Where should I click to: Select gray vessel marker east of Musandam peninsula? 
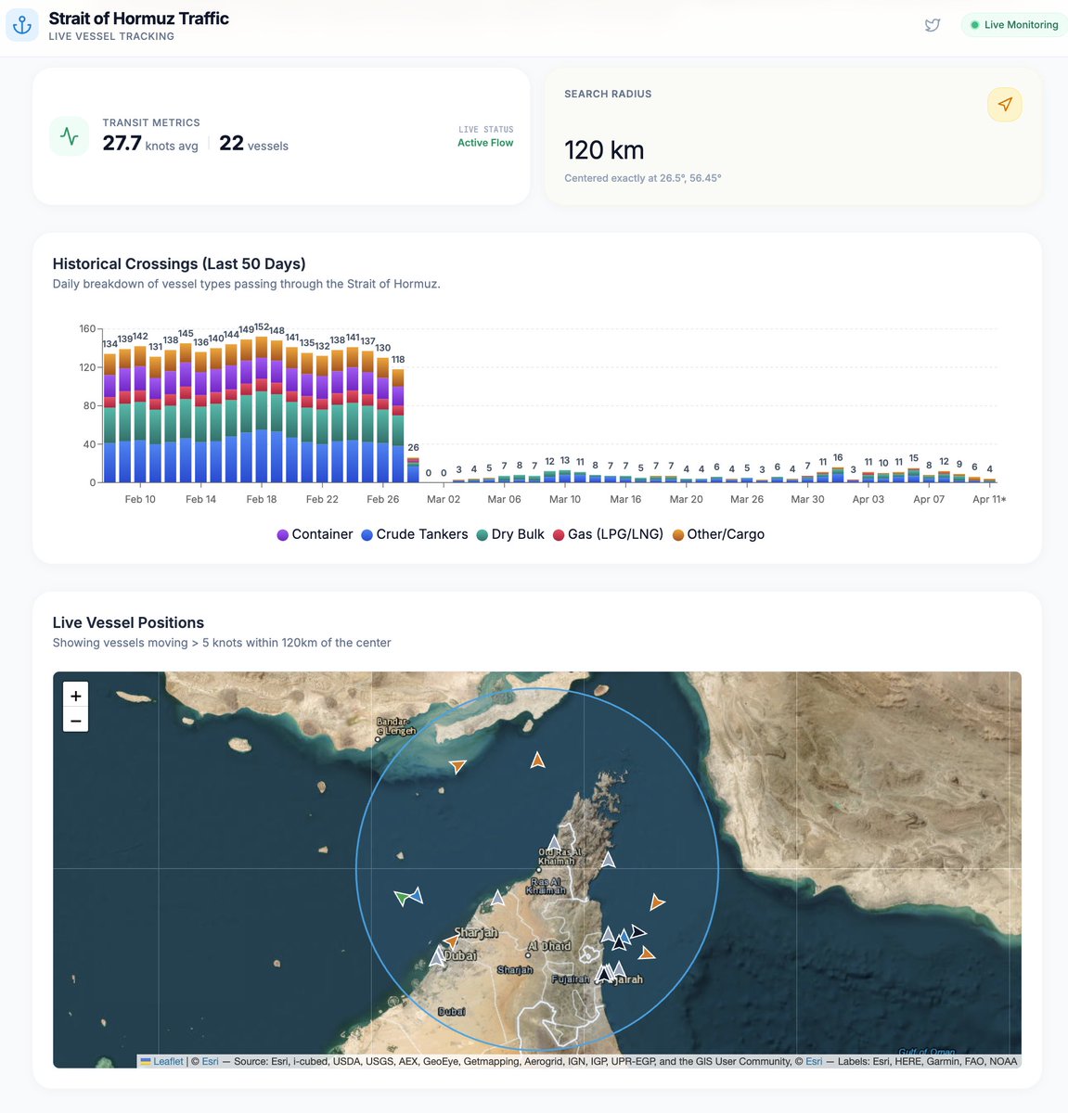pyautogui.click(x=608, y=860)
